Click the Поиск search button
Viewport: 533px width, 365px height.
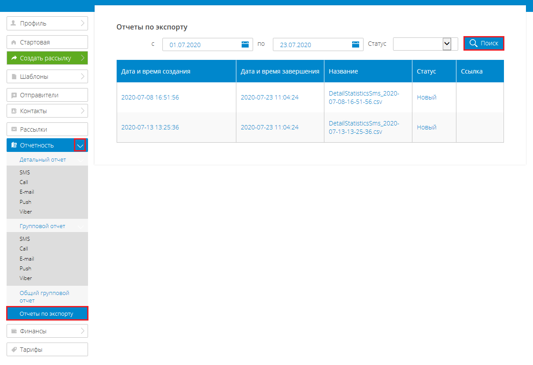[x=484, y=43]
